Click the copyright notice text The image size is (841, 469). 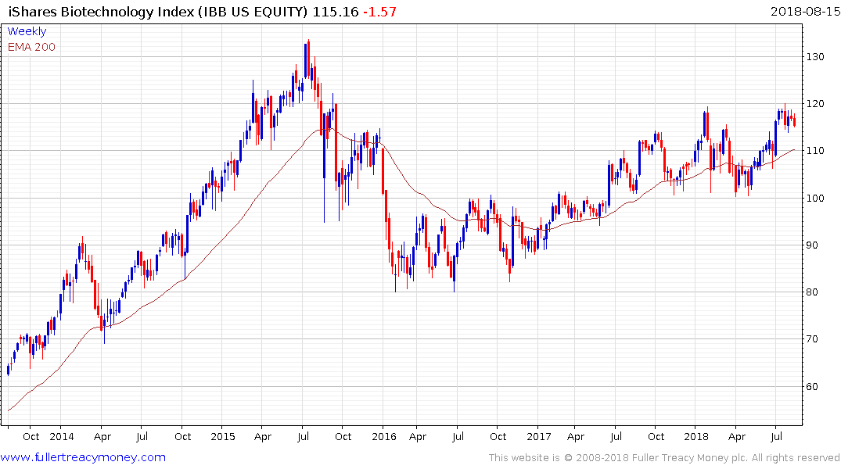point(664,458)
